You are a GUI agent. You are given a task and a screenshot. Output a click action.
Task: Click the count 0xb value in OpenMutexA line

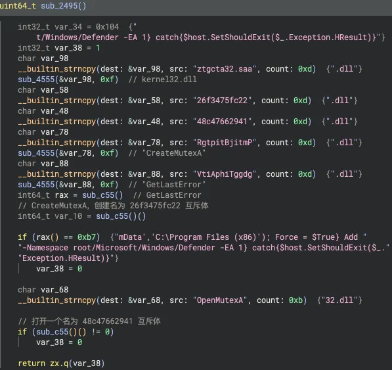point(295,300)
